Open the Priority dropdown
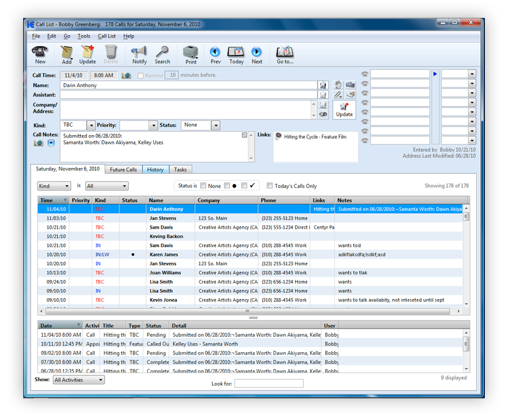 point(153,125)
